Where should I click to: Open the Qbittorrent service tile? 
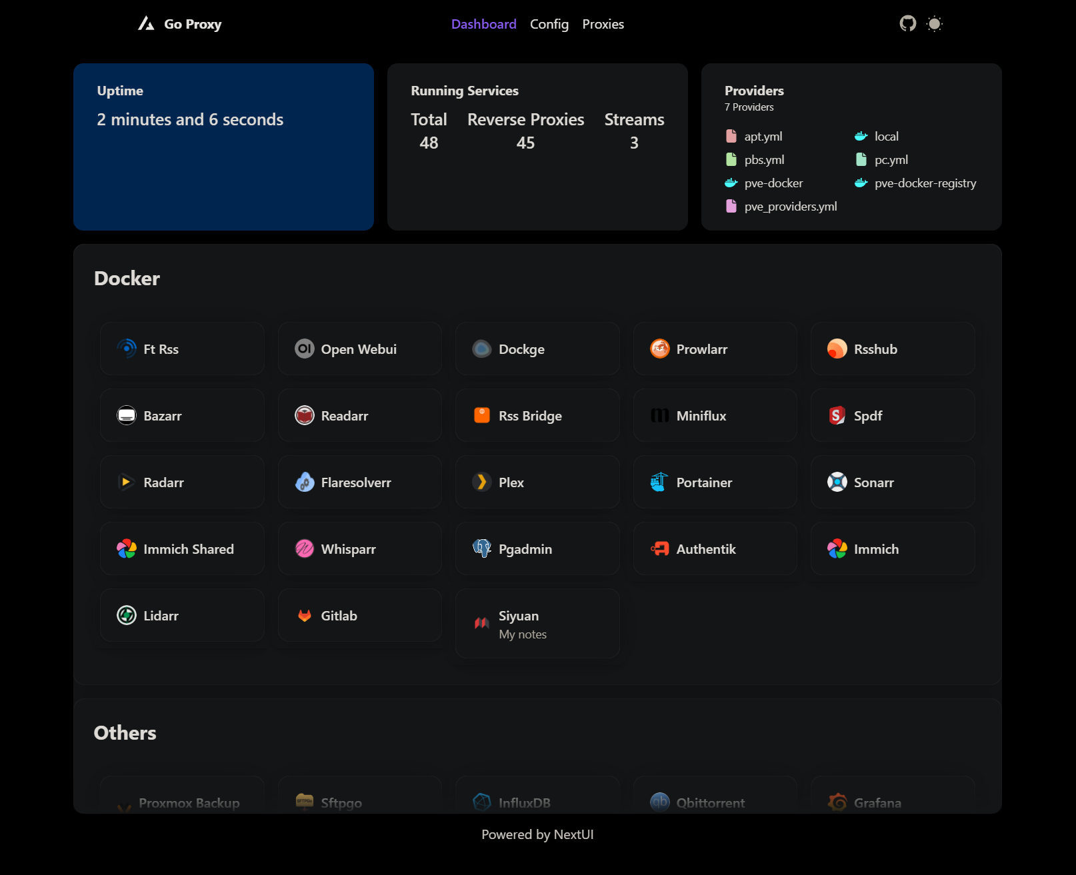(715, 802)
